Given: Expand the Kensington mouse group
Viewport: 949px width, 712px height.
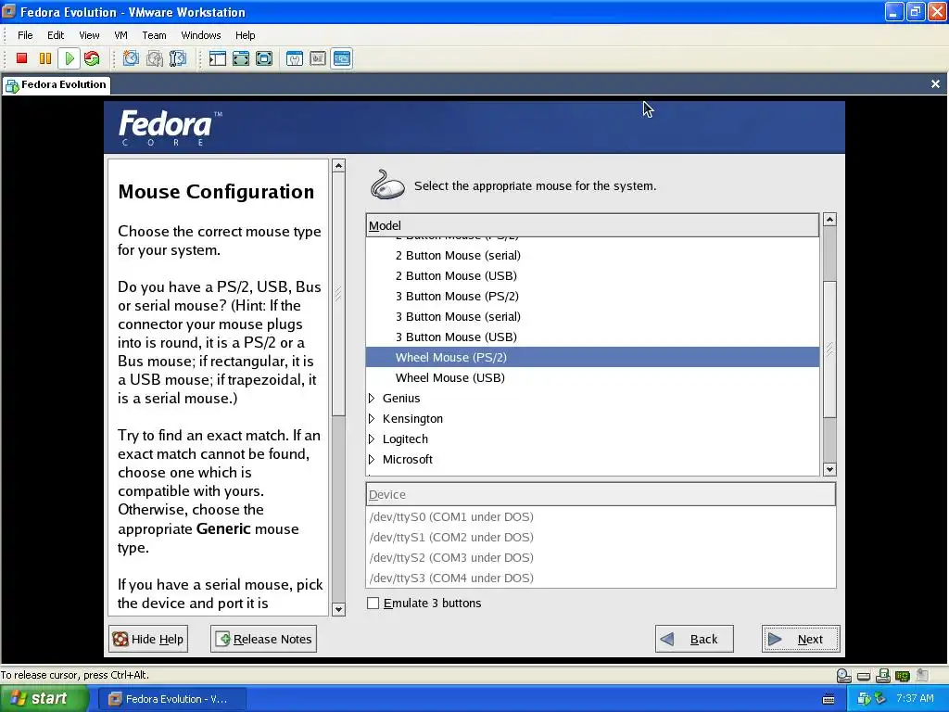Looking at the screenshot, I should [372, 418].
